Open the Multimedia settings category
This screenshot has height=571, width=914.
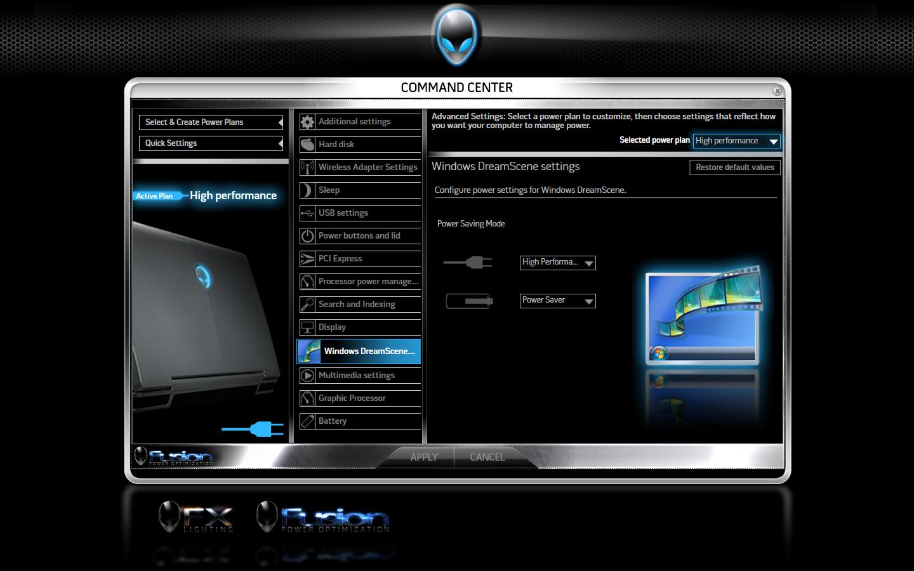pyautogui.click(x=360, y=376)
